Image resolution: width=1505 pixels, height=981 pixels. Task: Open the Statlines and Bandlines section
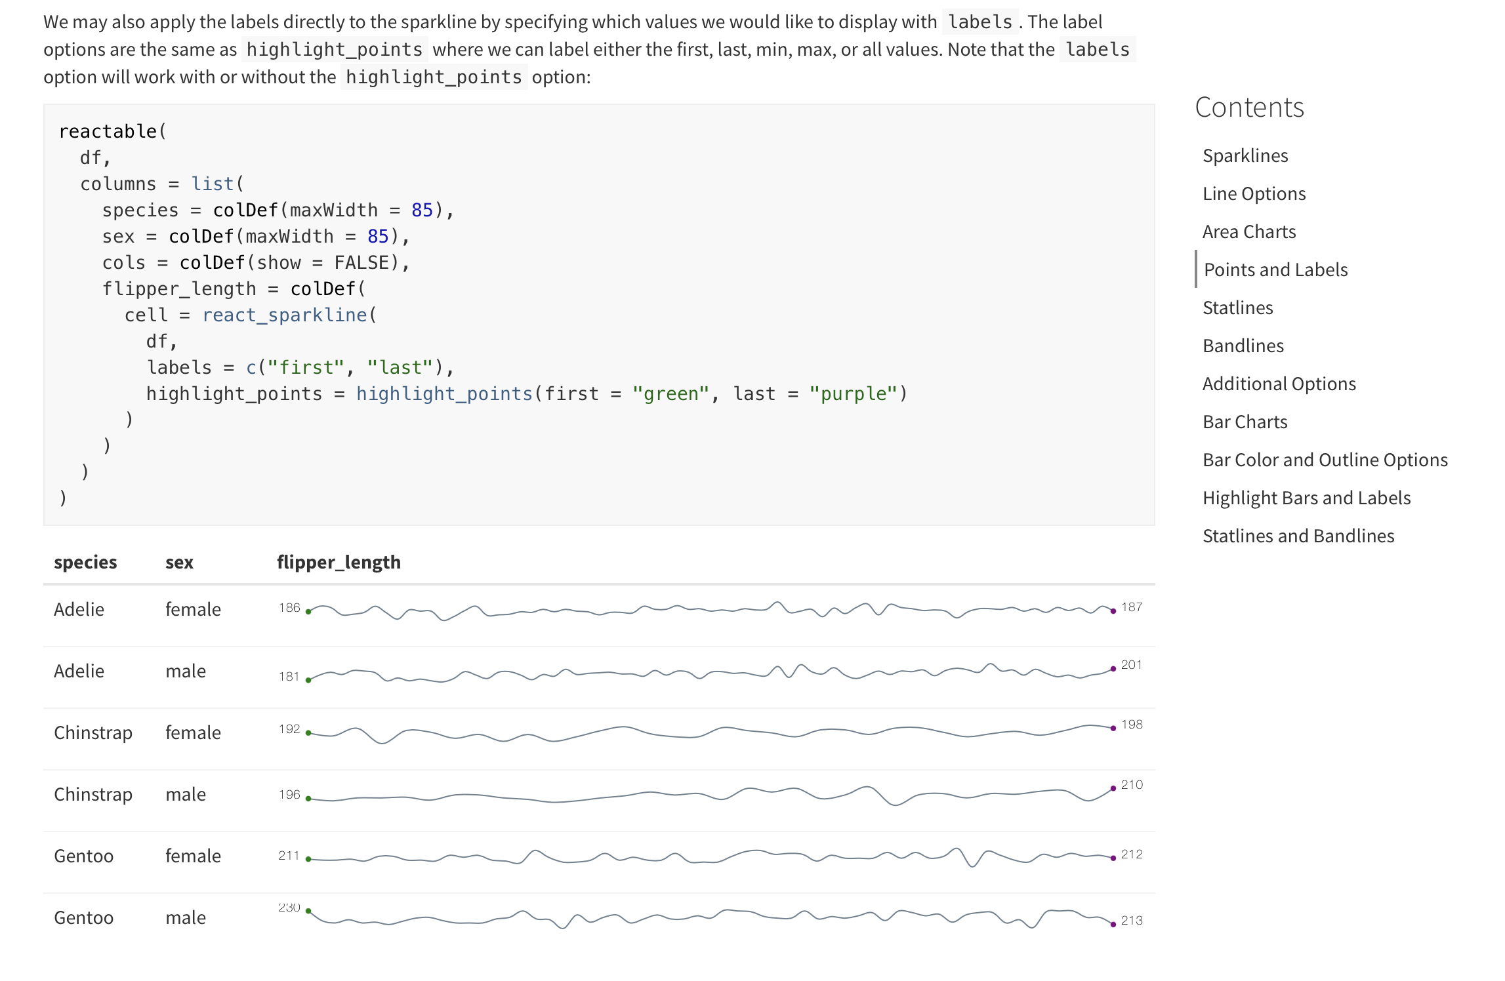click(1299, 536)
